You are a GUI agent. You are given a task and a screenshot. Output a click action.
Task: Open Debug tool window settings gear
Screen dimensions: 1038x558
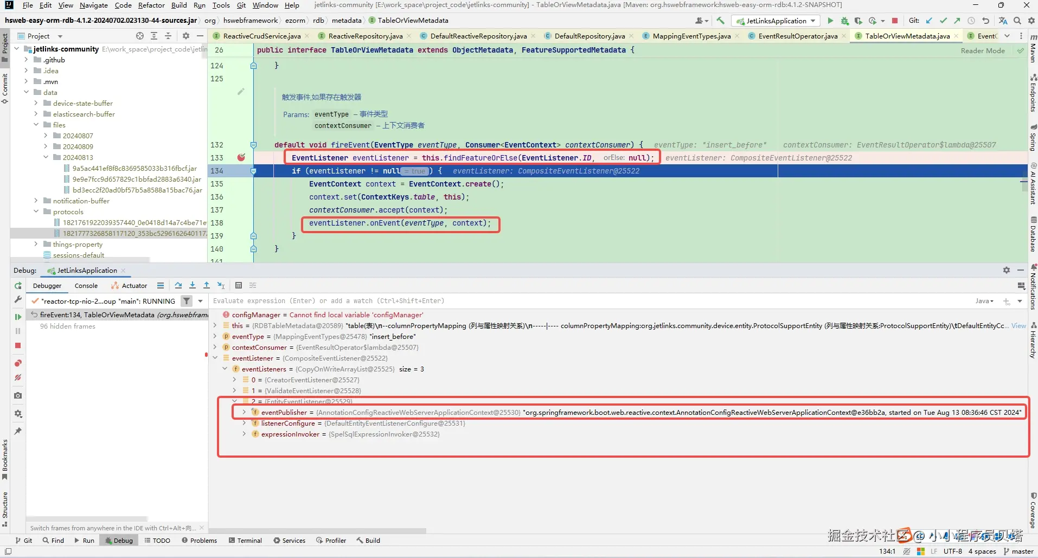point(1007,270)
